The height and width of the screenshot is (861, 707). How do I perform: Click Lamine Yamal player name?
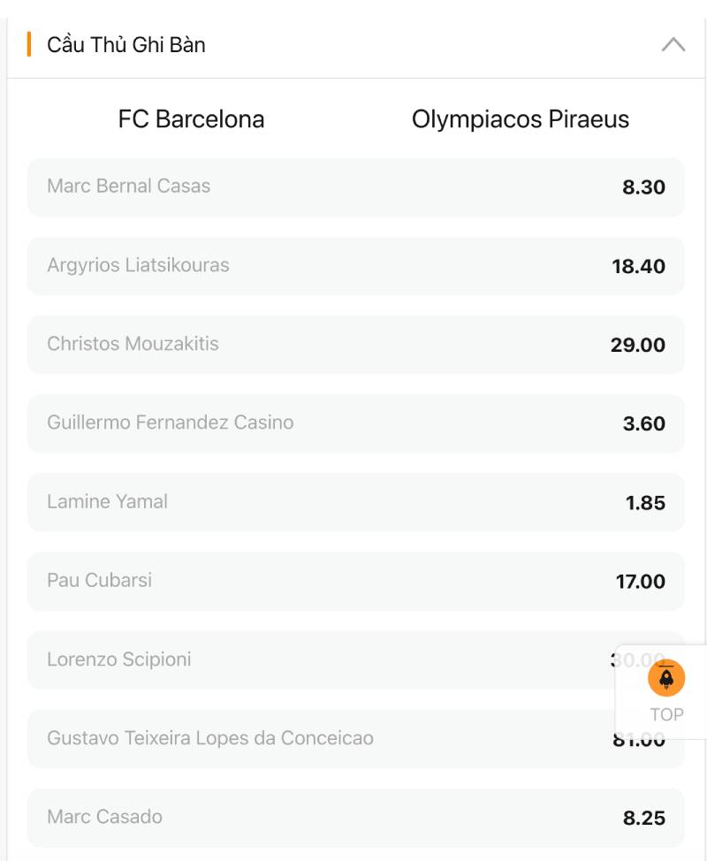(107, 501)
